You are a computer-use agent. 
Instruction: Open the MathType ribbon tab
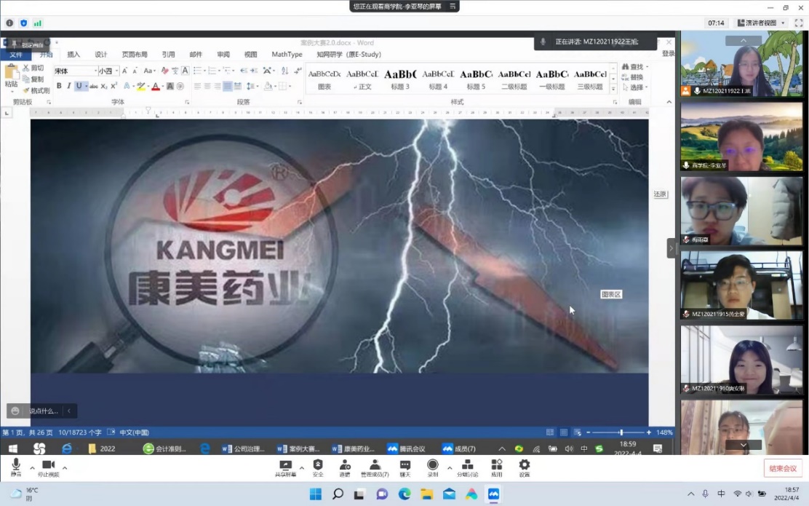pos(287,55)
